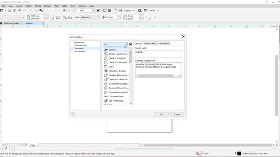Click the Menu bar (Normal Mode) entry
The height and width of the screenshot is (157, 280).
[156, 67]
